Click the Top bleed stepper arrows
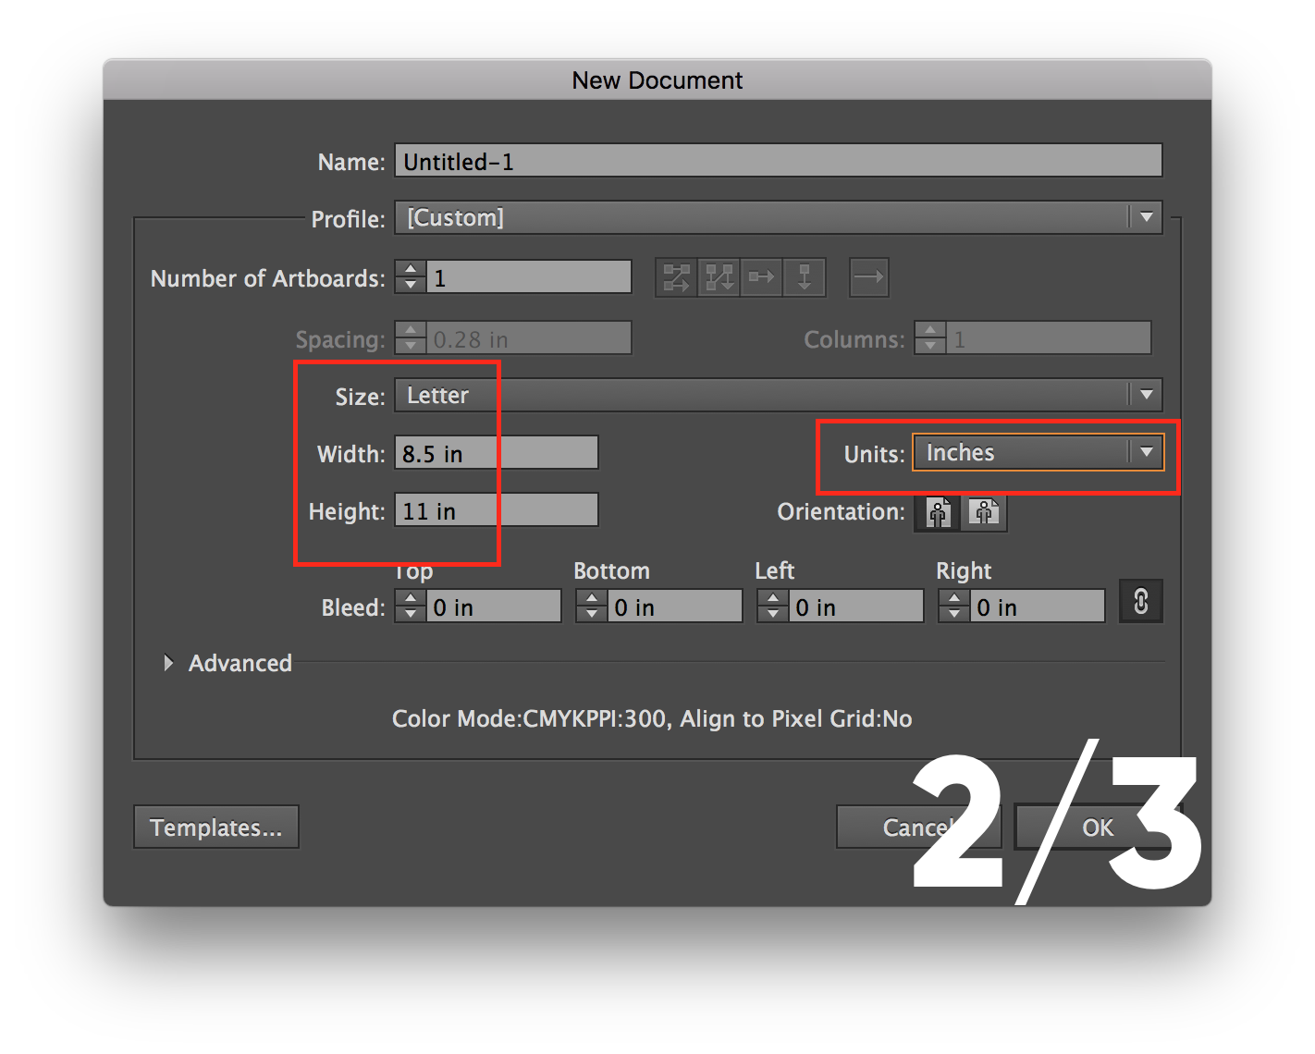This screenshot has width=1315, height=1054. coord(410,606)
